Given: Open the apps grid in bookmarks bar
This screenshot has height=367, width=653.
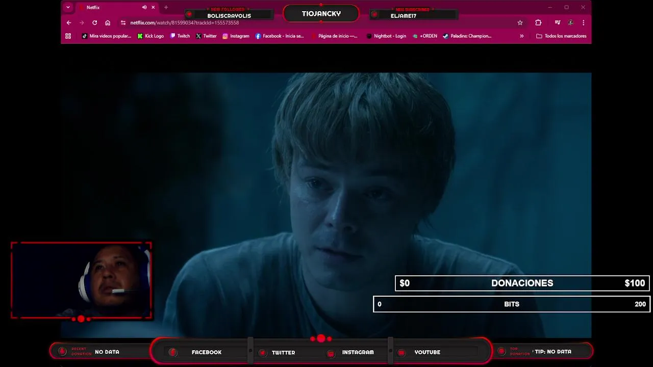Looking at the screenshot, I should click(68, 36).
